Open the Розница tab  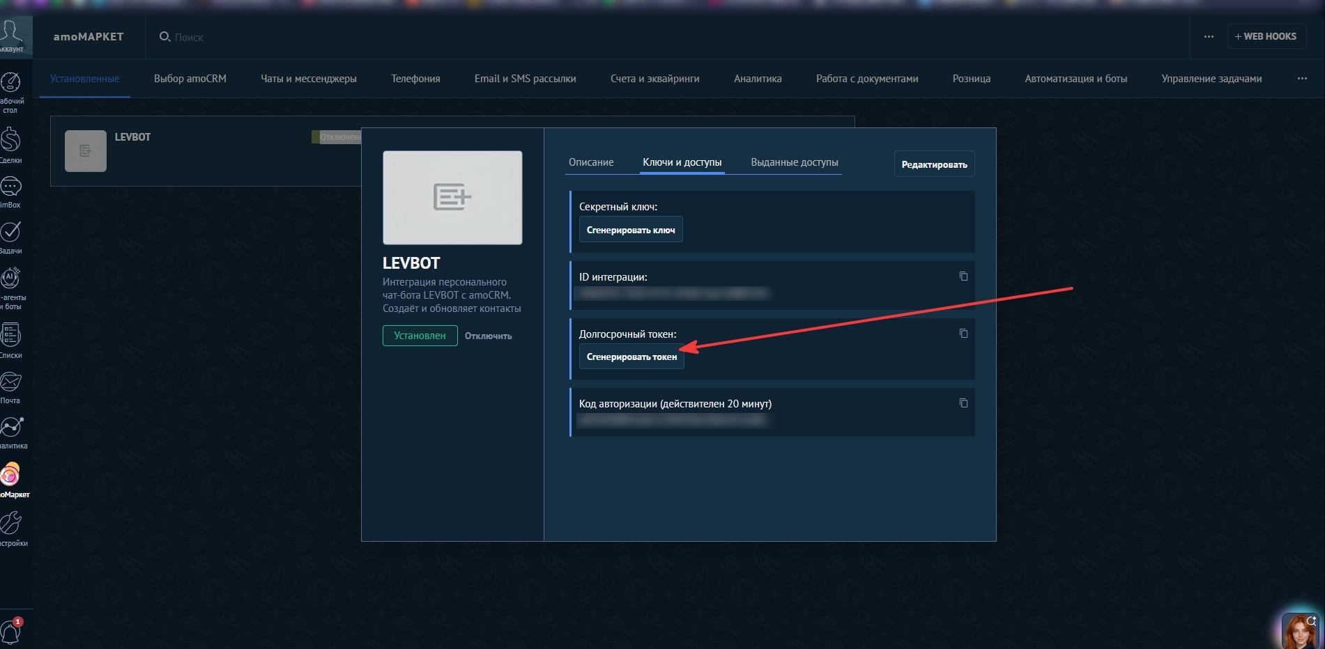click(972, 79)
